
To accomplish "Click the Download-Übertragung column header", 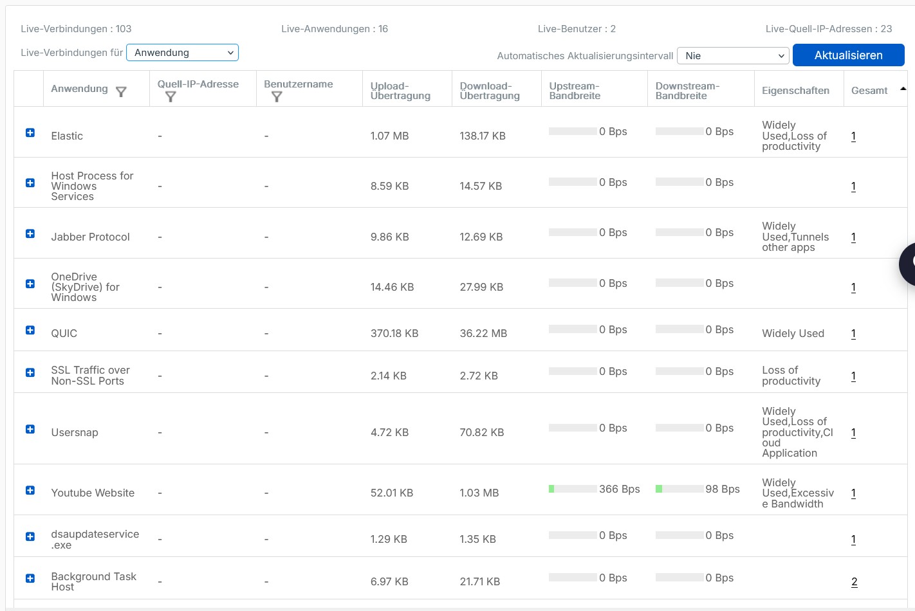I will click(x=490, y=91).
